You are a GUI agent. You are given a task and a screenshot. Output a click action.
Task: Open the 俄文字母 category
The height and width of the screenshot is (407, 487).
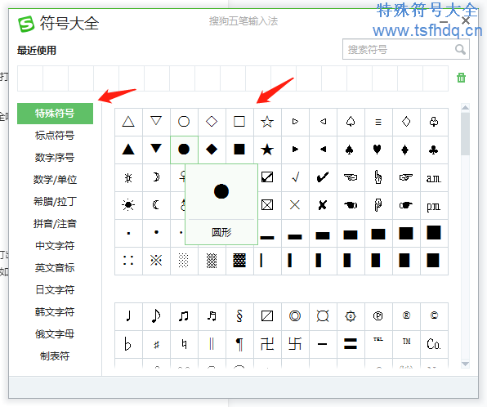pyautogui.click(x=55, y=334)
